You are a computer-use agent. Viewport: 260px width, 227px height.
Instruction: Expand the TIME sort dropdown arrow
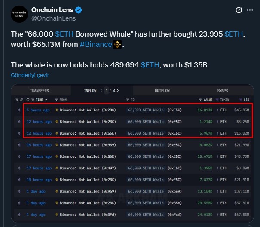[x=46, y=100]
